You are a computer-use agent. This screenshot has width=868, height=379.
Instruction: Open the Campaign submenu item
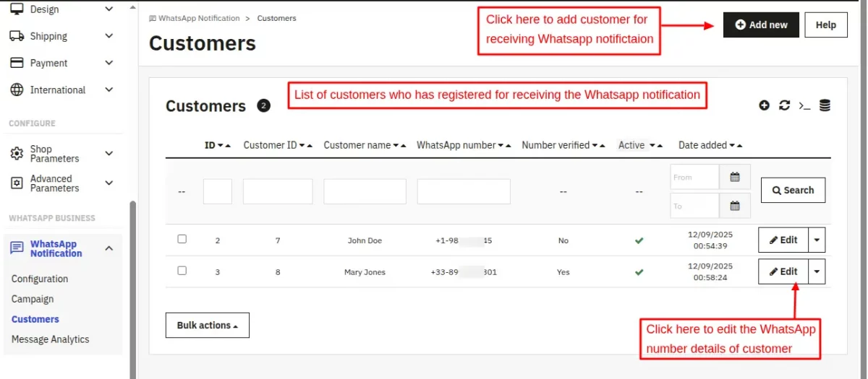click(x=33, y=299)
